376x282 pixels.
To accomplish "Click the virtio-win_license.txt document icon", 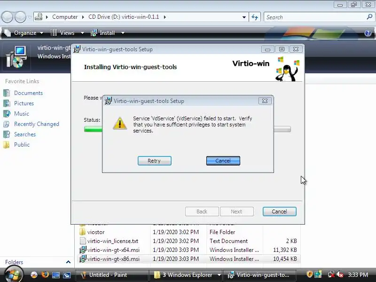I will (x=83, y=241).
